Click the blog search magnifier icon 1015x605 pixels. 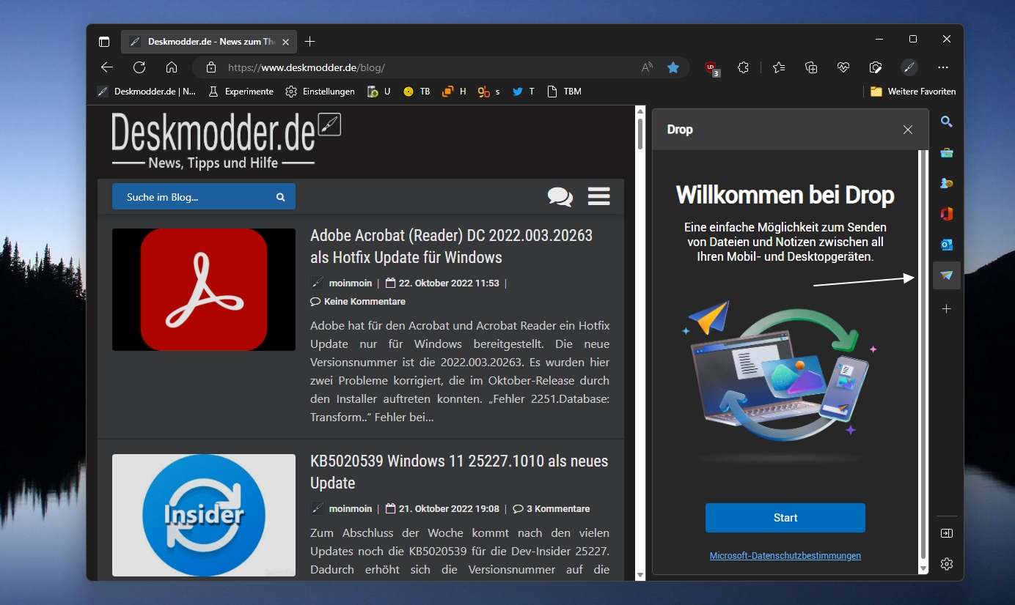click(280, 197)
